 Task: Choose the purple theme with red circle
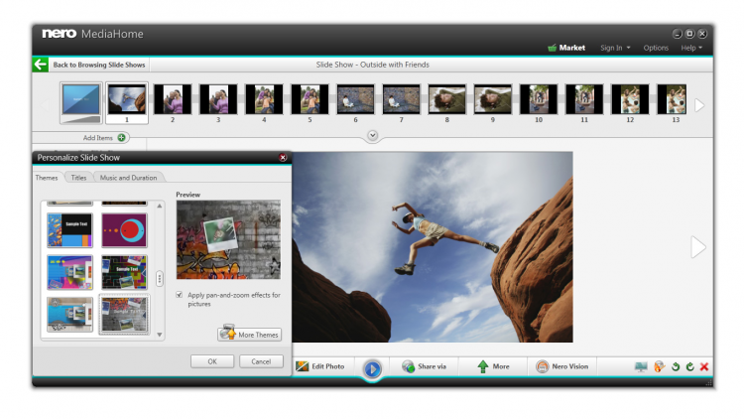pyautogui.click(x=124, y=230)
